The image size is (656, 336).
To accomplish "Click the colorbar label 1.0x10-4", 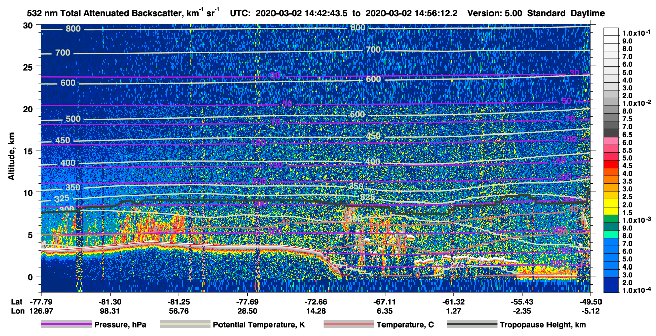I will [x=637, y=290].
